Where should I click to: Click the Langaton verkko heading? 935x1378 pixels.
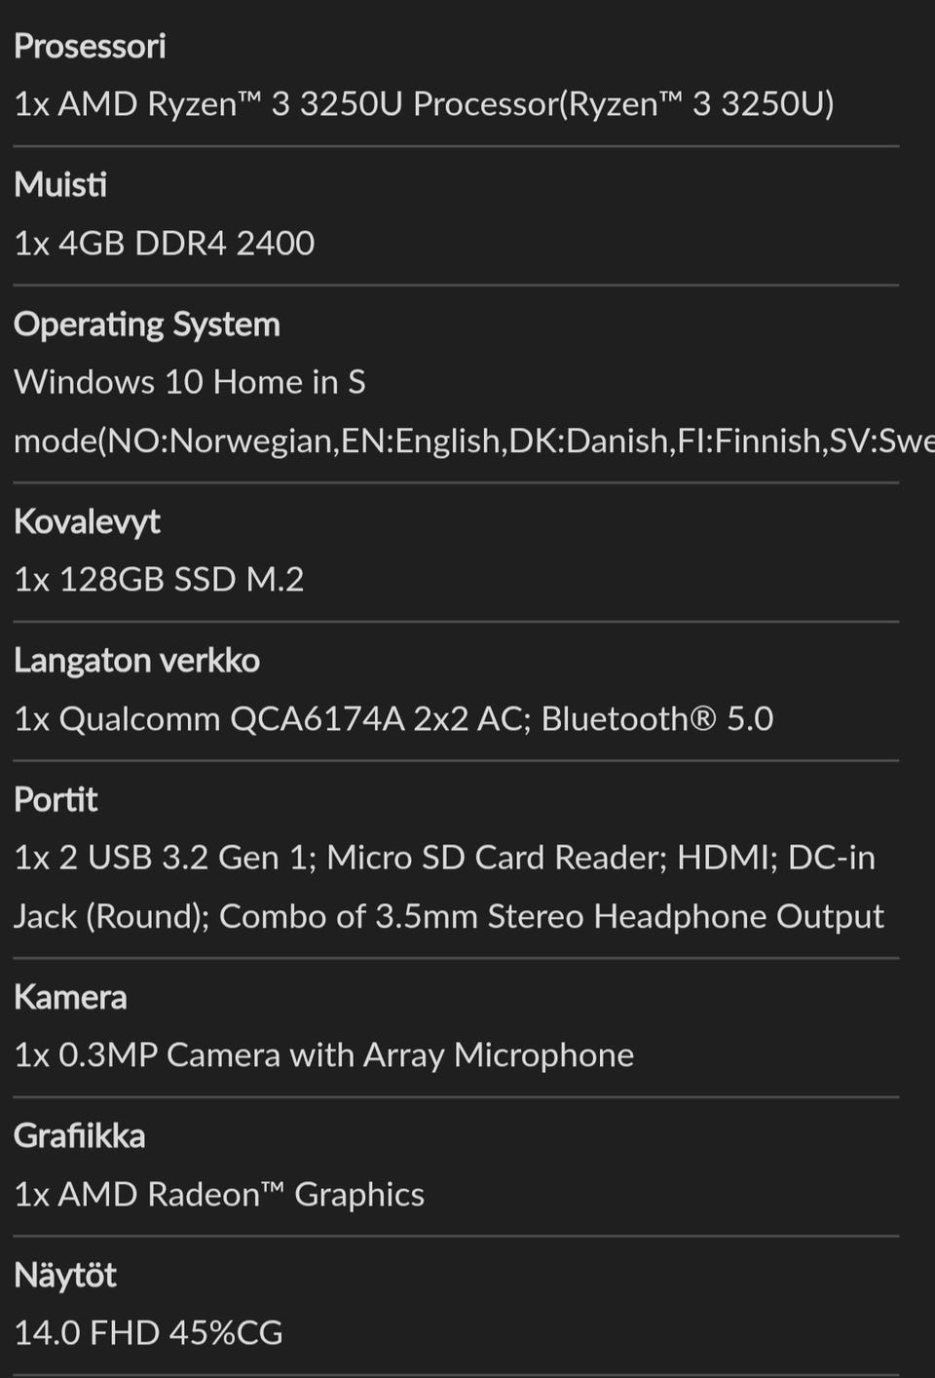pos(136,661)
